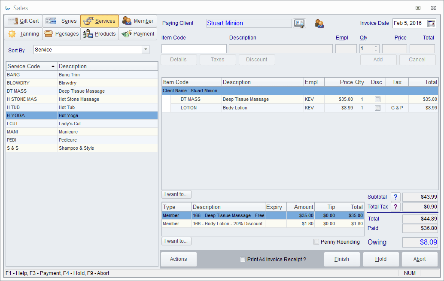Select the Deep Tissue Massage - Free payment row
This screenshot has height=281, width=444.
click(x=263, y=215)
